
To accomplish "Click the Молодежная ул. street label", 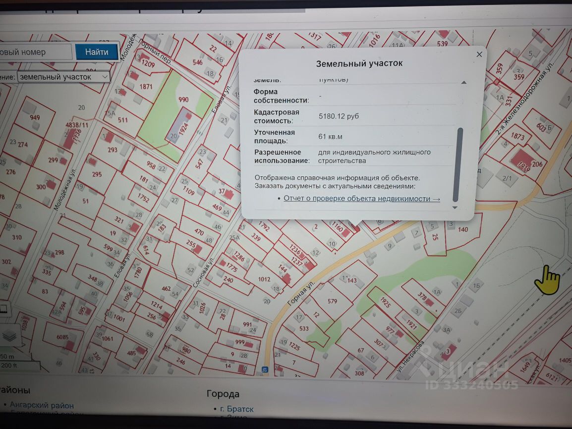I will click(x=64, y=189).
